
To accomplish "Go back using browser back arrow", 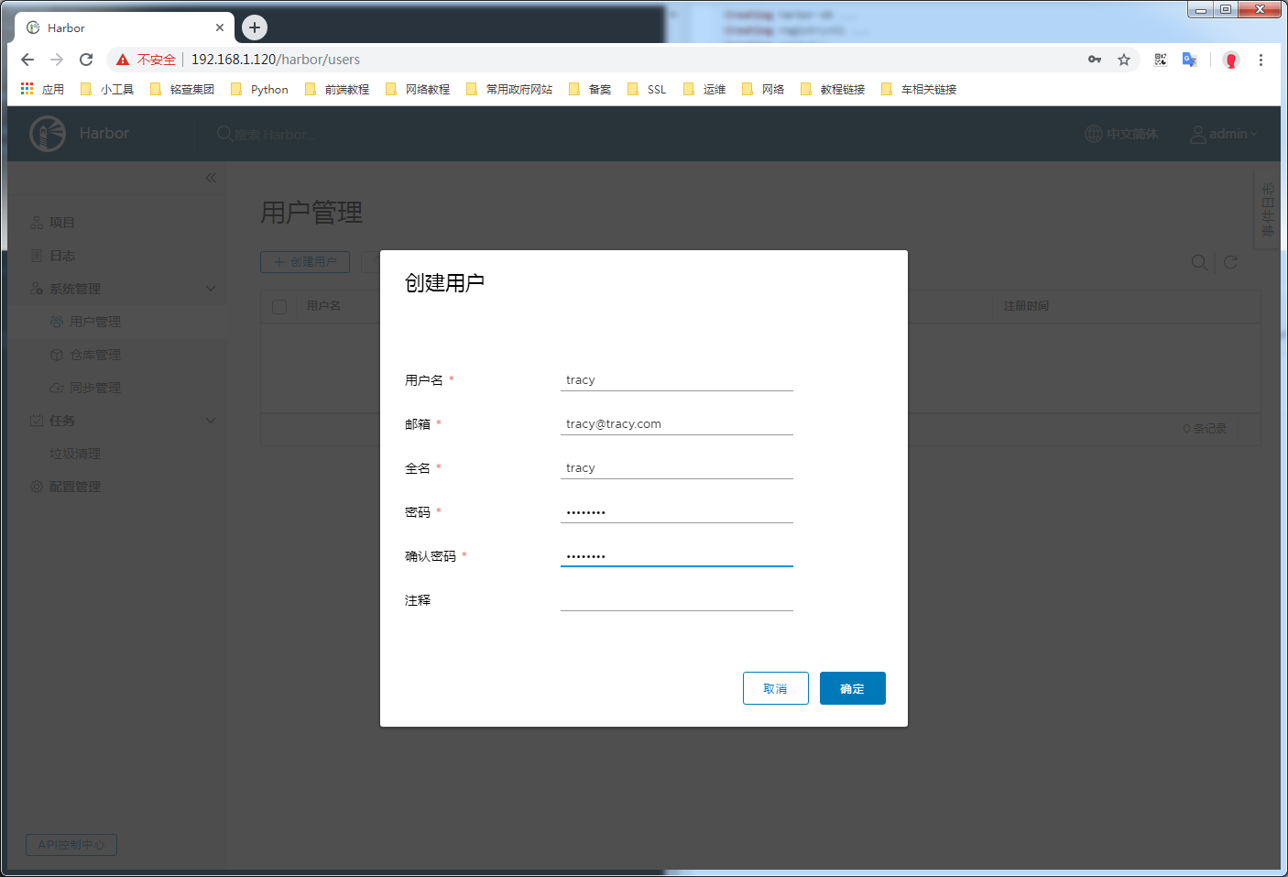I will pyautogui.click(x=27, y=60).
